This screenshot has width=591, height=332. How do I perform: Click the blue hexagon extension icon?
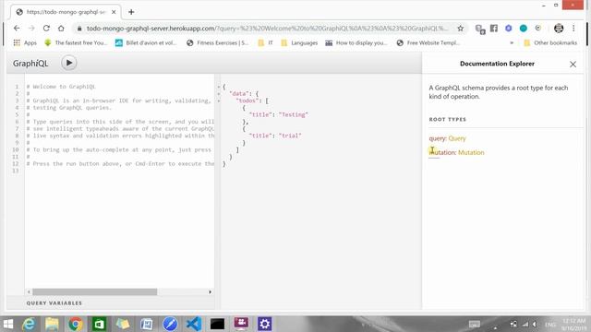[509, 29]
